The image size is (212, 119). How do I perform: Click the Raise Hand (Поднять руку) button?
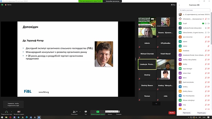coord(201,113)
